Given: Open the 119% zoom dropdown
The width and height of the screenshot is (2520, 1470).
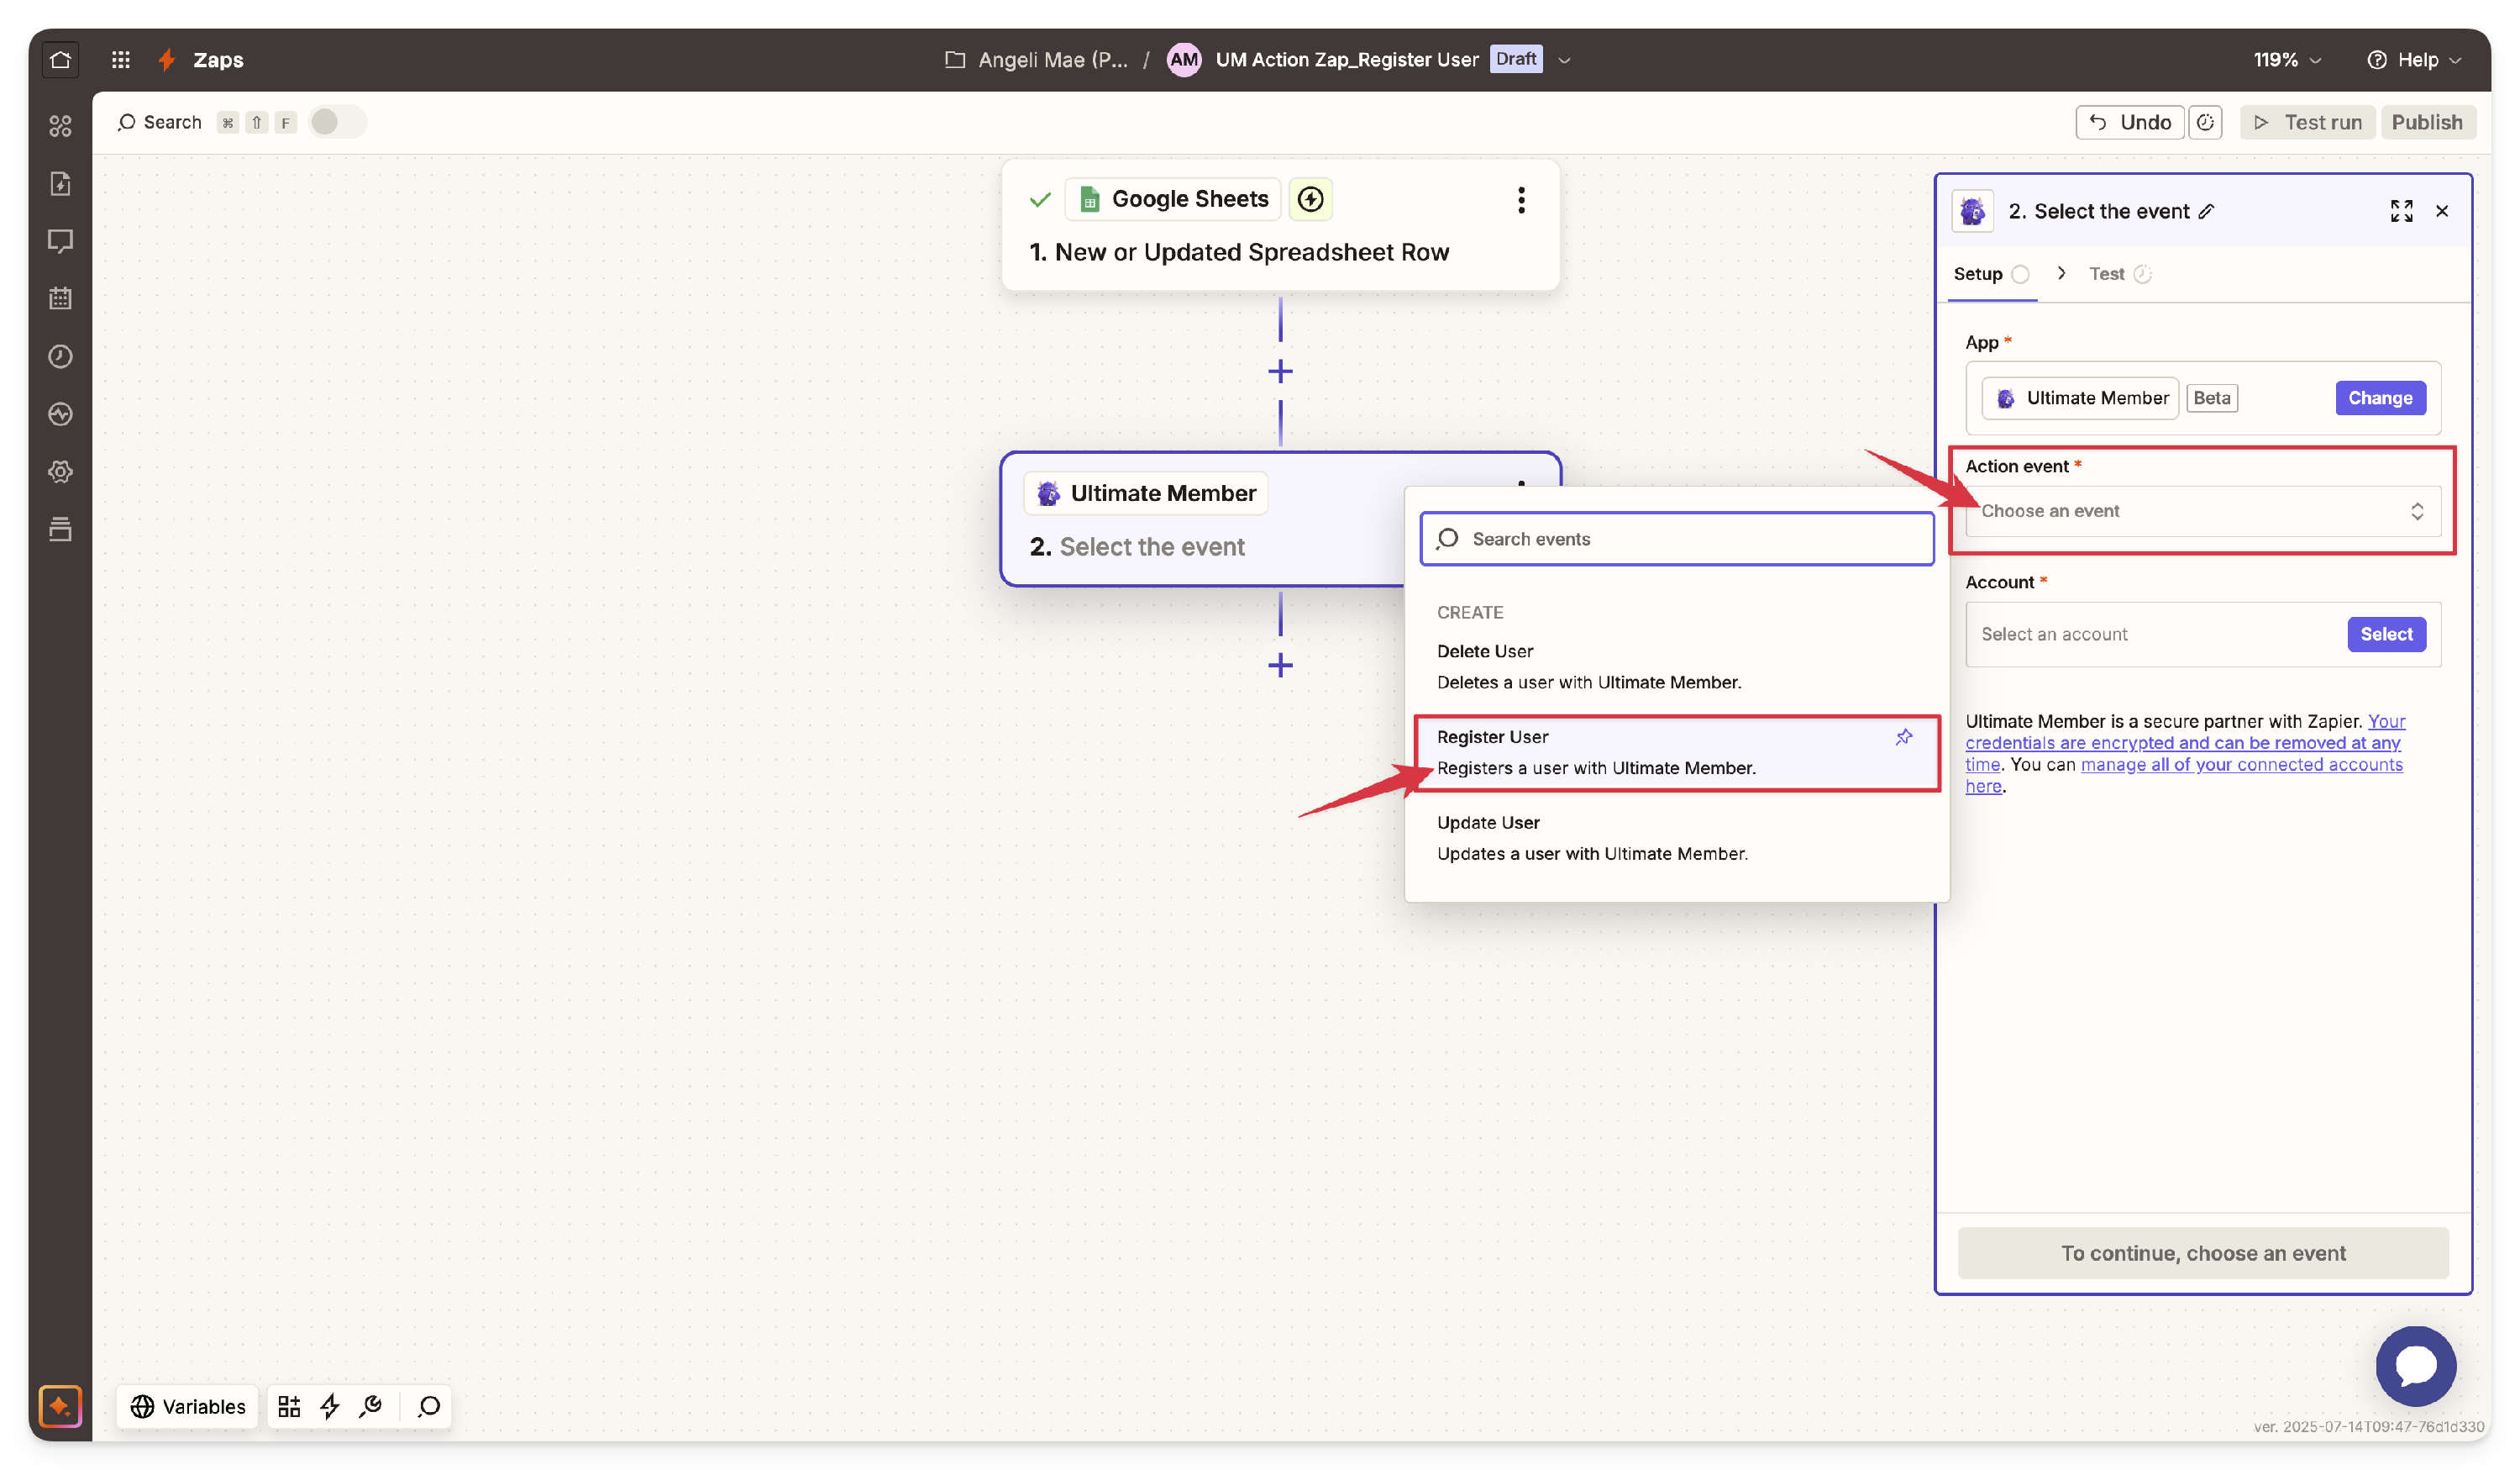Looking at the screenshot, I should 2287,60.
